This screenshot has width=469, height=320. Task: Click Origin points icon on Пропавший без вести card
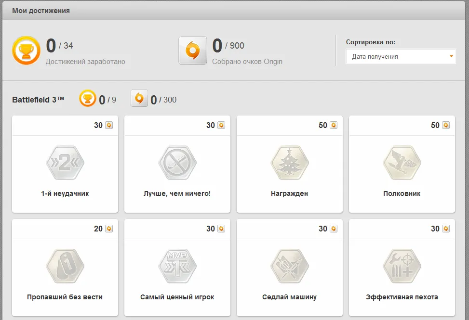(x=109, y=229)
